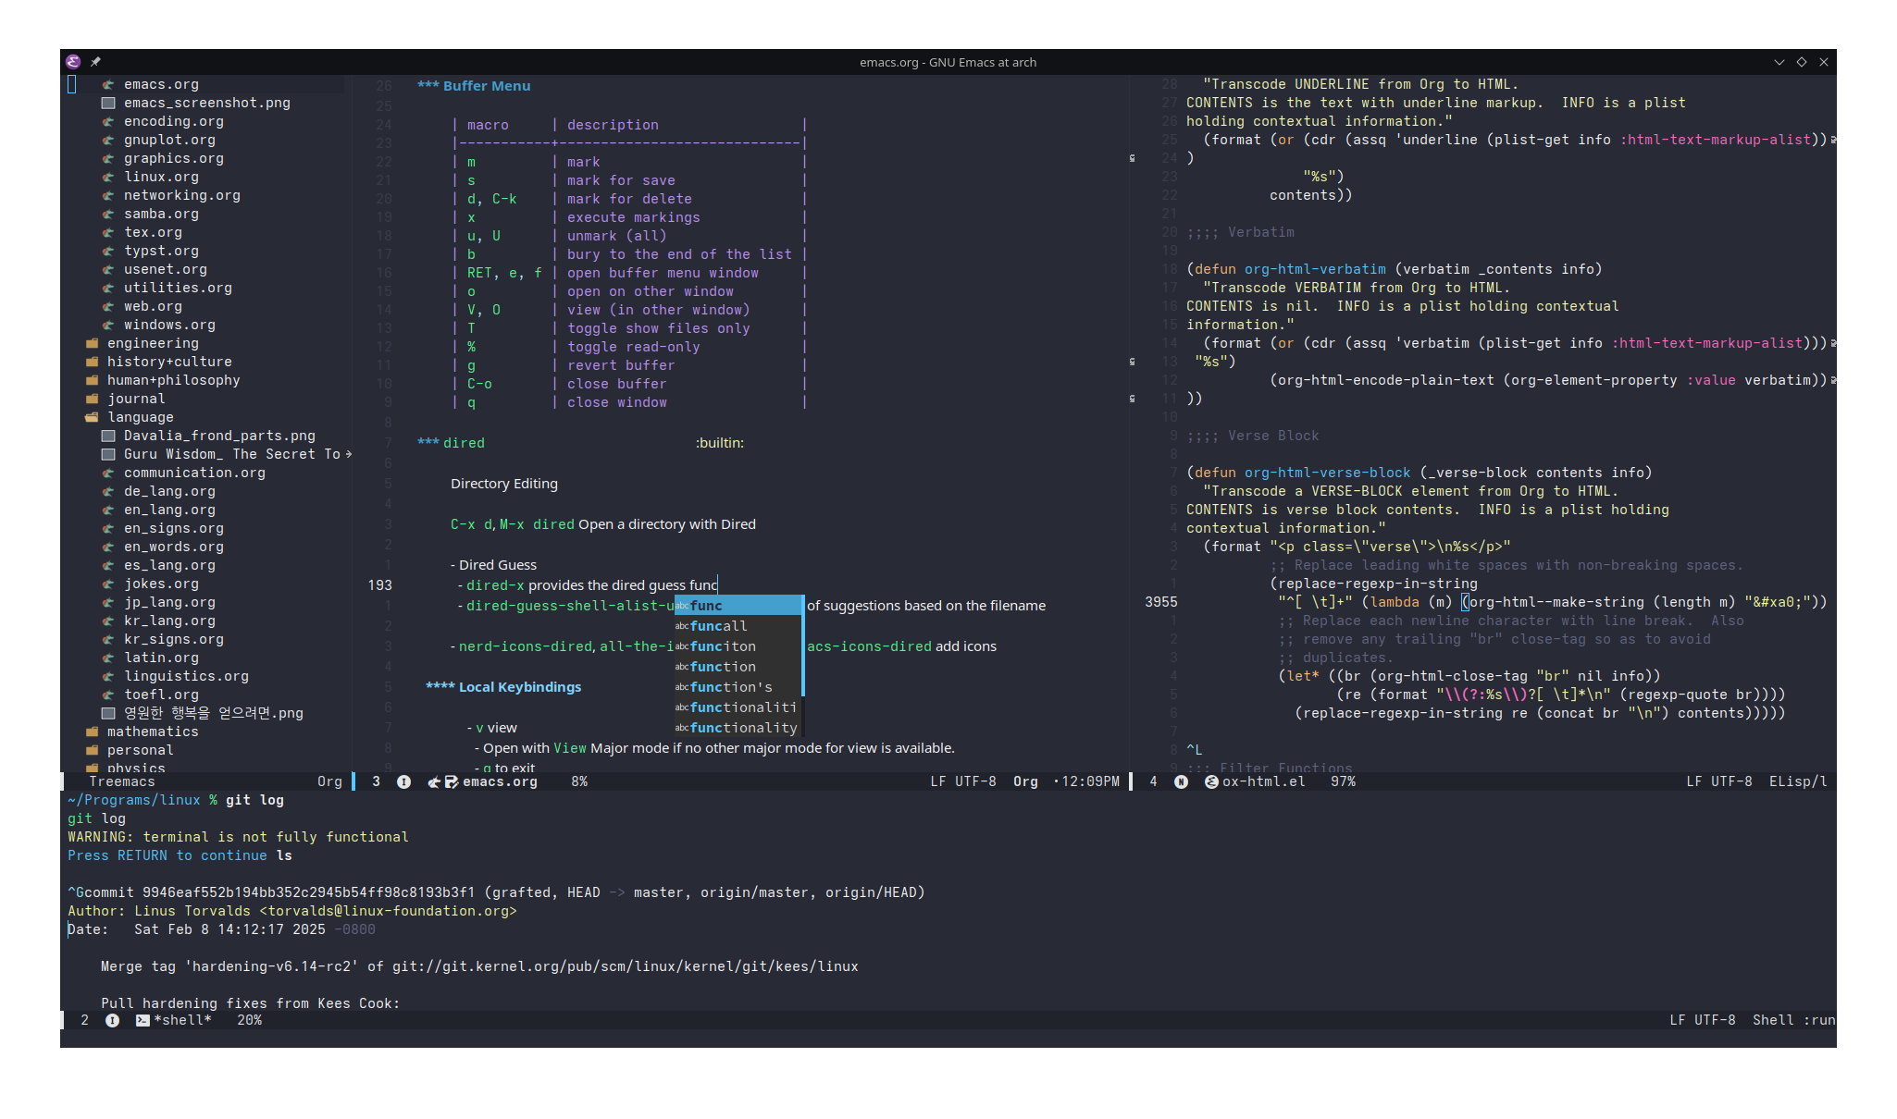Expand the personal folder

pos(92,750)
